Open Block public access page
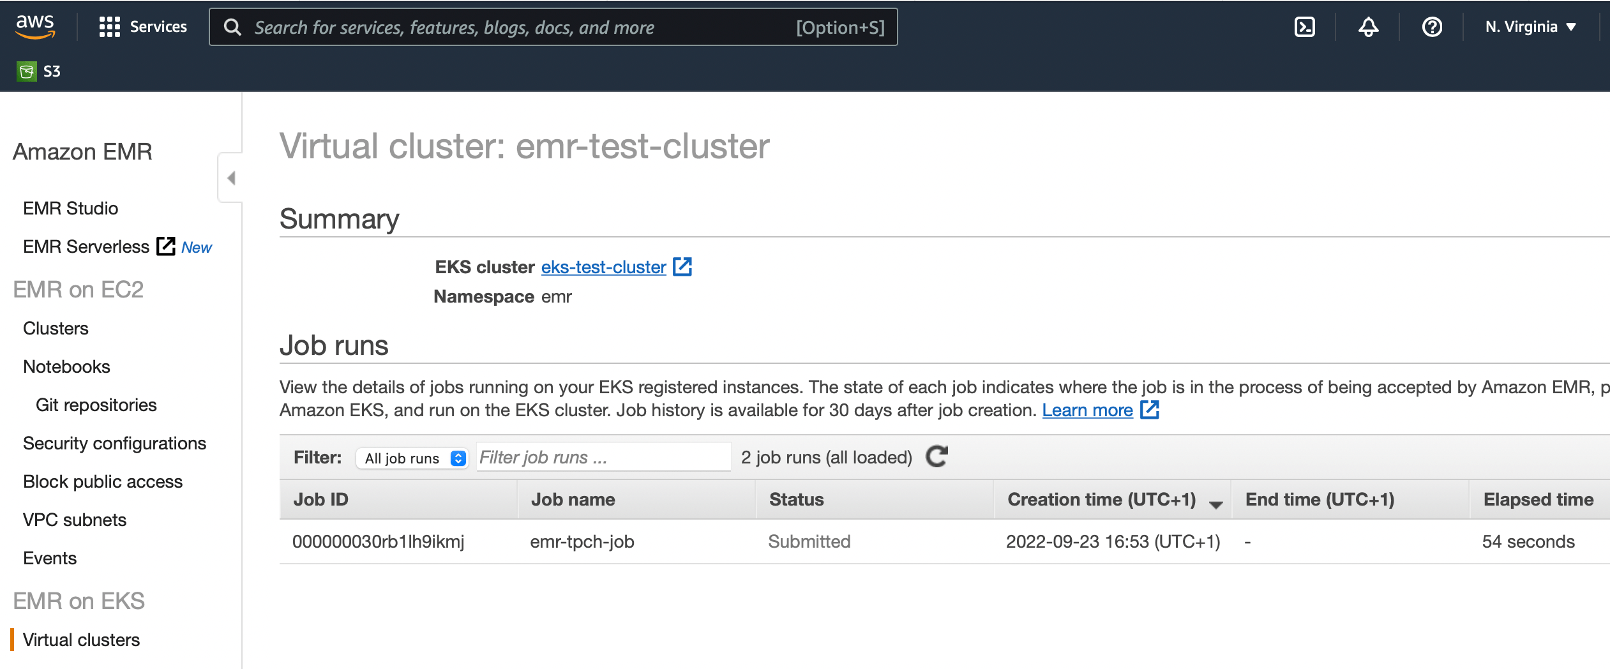Viewport: 1610px width, 669px height. tap(103, 481)
